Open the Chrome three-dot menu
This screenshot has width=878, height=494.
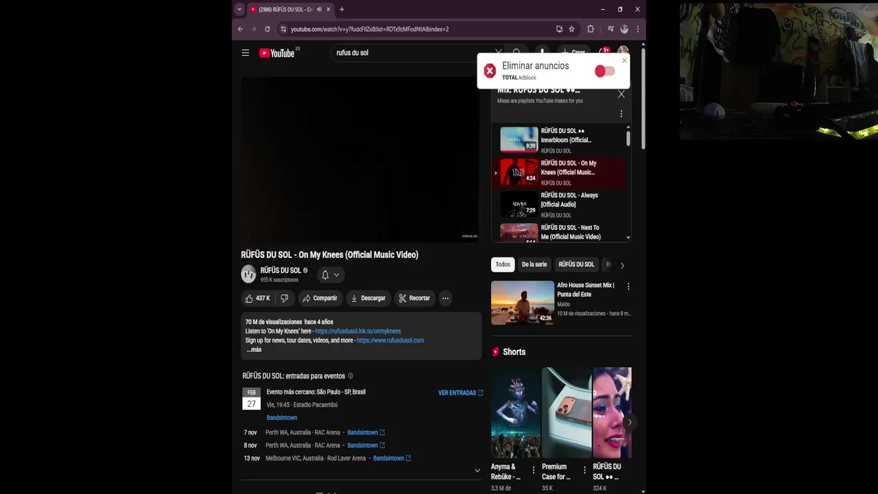point(638,29)
